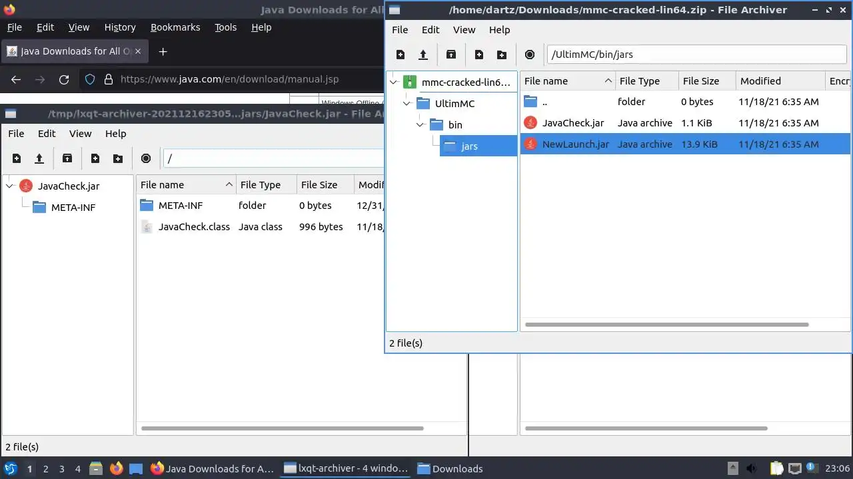Image resolution: width=853 pixels, height=479 pixels.
Task: Switch to virtual desktop 2
Action: pyautogui.click(x=45, y=469)
